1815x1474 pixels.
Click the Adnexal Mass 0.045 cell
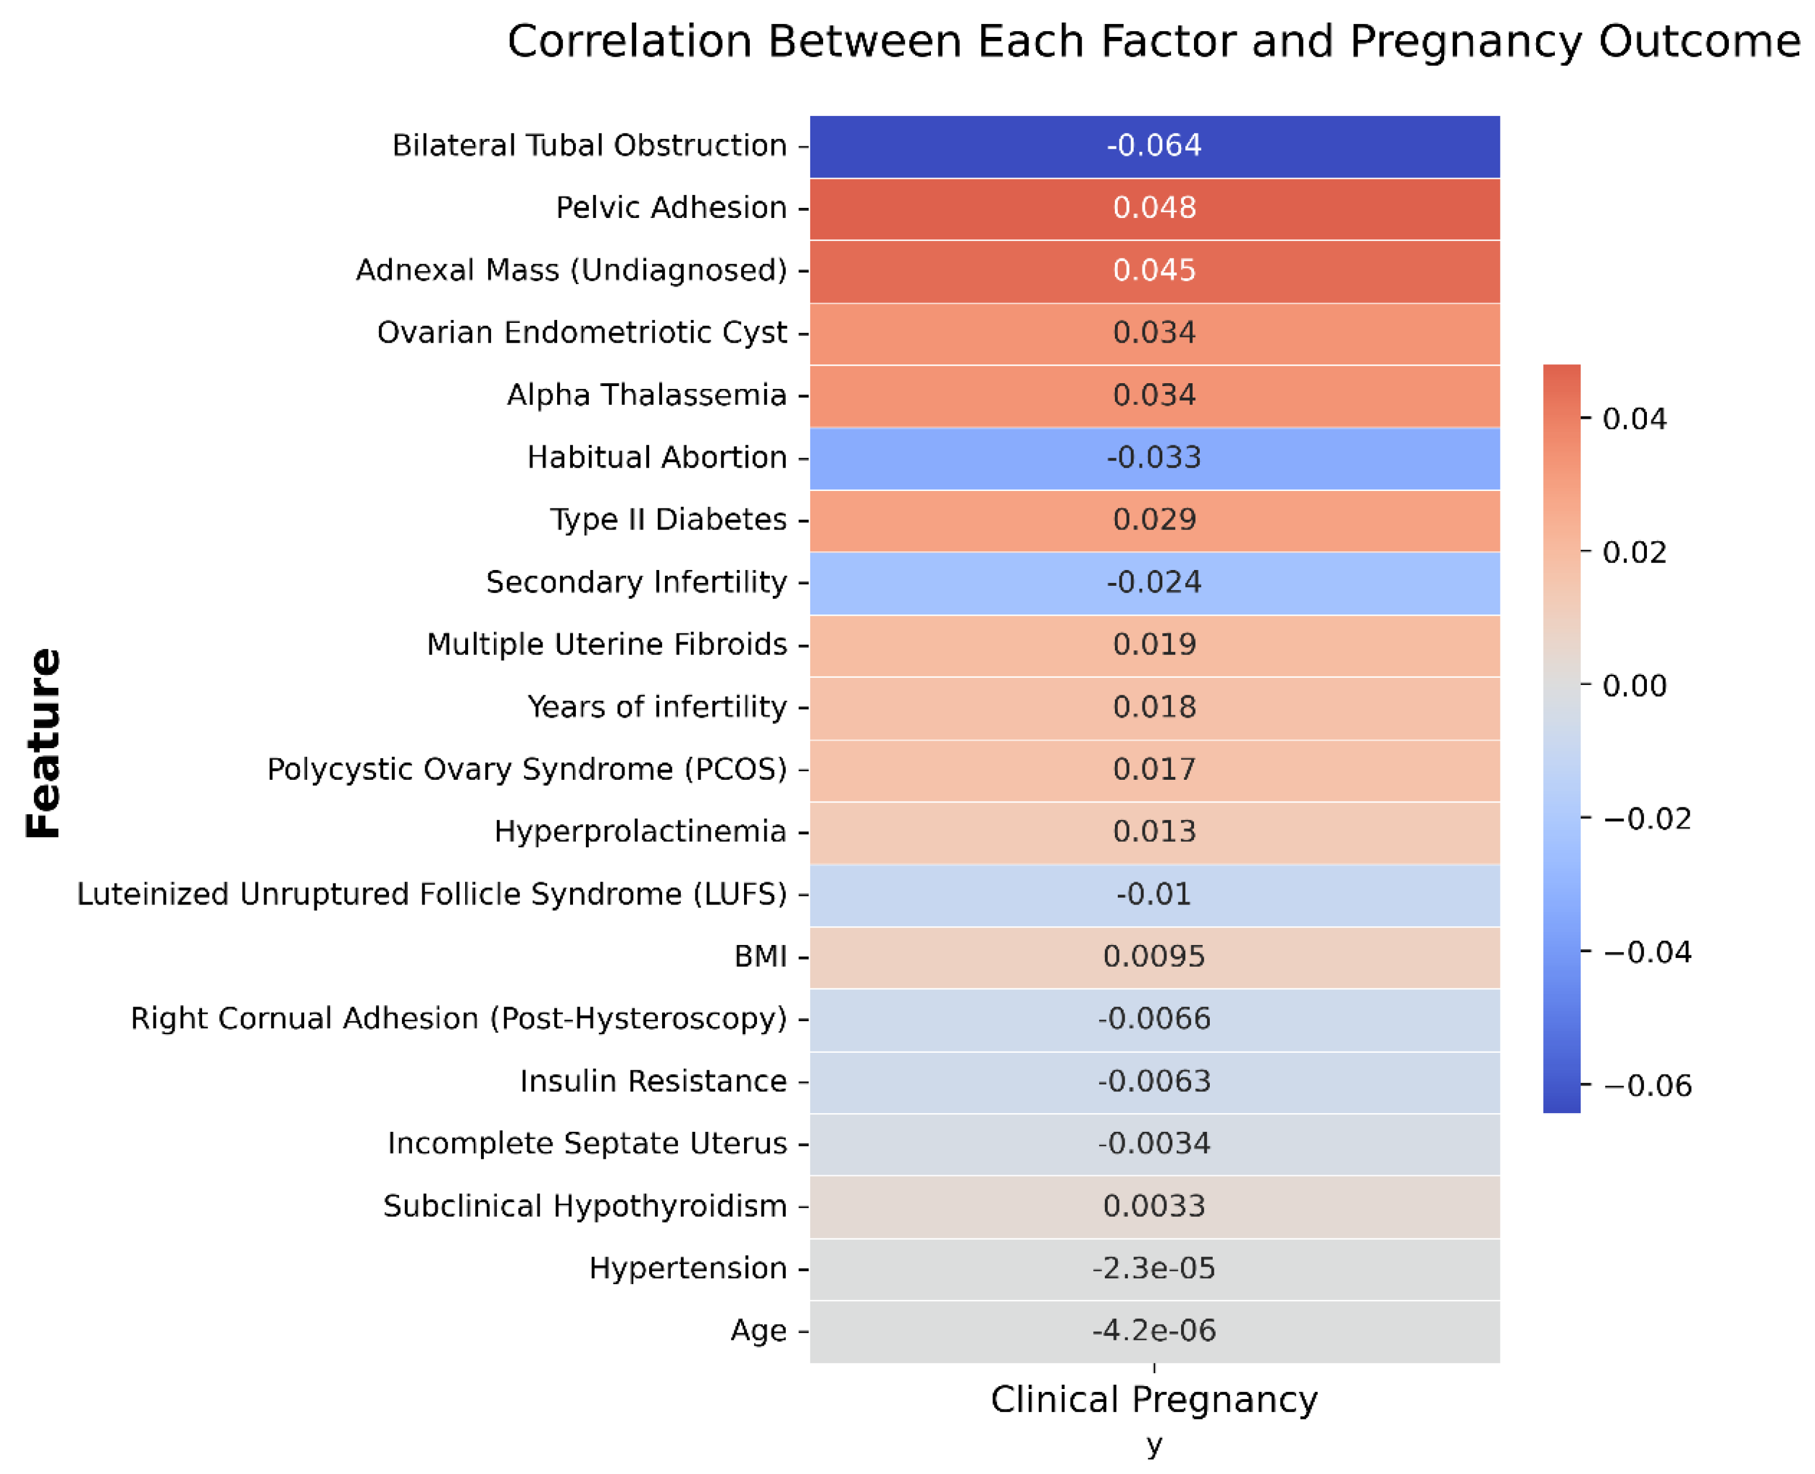point(1154,271)
